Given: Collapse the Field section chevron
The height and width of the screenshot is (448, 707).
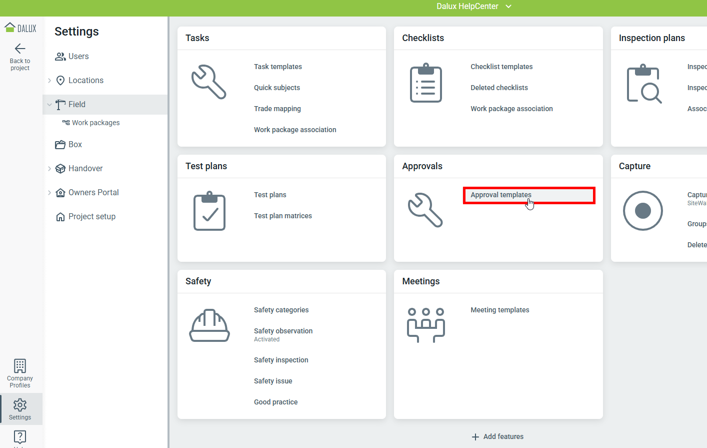Looking at the screenshot, I should pos(49,105).
